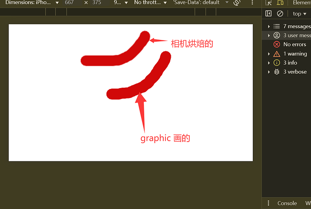Open the top context dropdown
The height and width of the screenshot is (209, 311).
click(299, 14)
